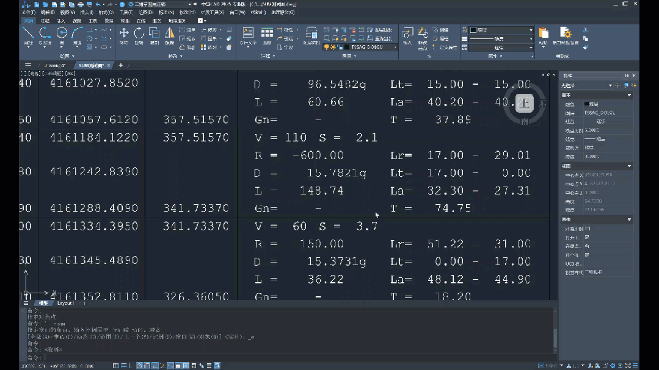659x370 pixels.
Task: Open the Layout1 tab
Action: (65, 303)
